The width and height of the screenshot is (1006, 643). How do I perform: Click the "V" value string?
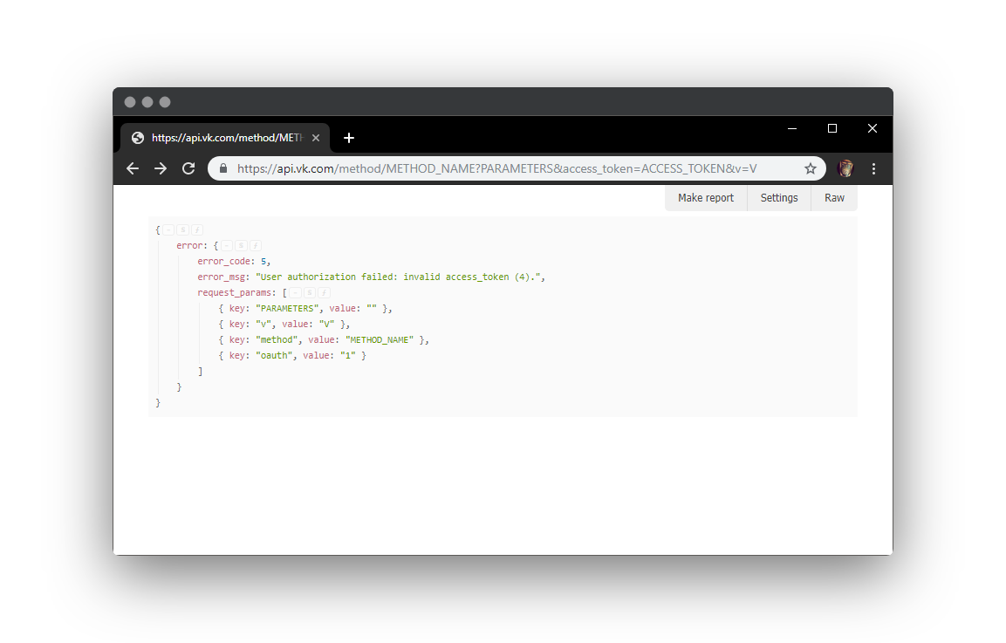tap(326, 324)
